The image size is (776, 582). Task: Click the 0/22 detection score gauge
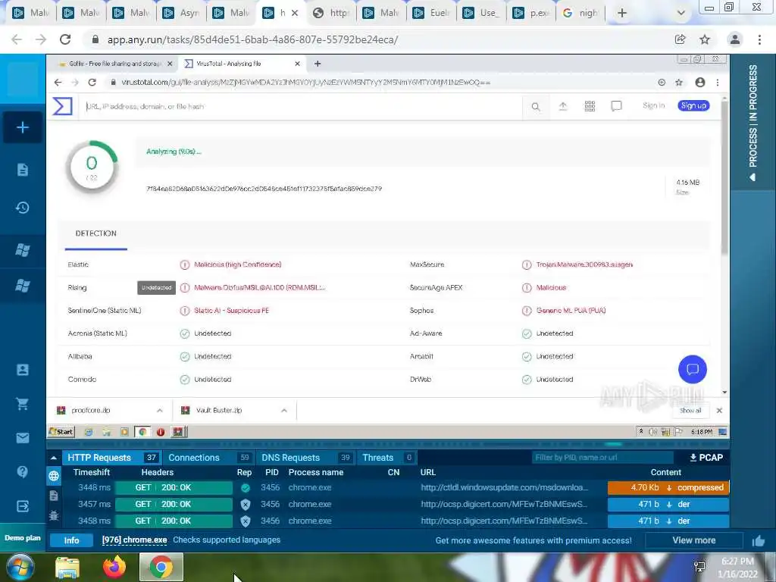tap(92, 167)
